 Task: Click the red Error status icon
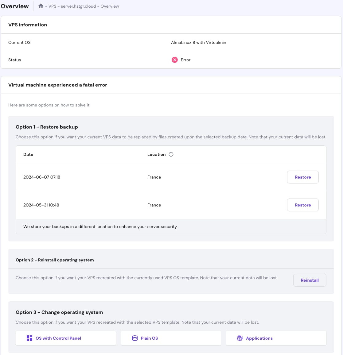pyautogui.click(x=174, y=60)
